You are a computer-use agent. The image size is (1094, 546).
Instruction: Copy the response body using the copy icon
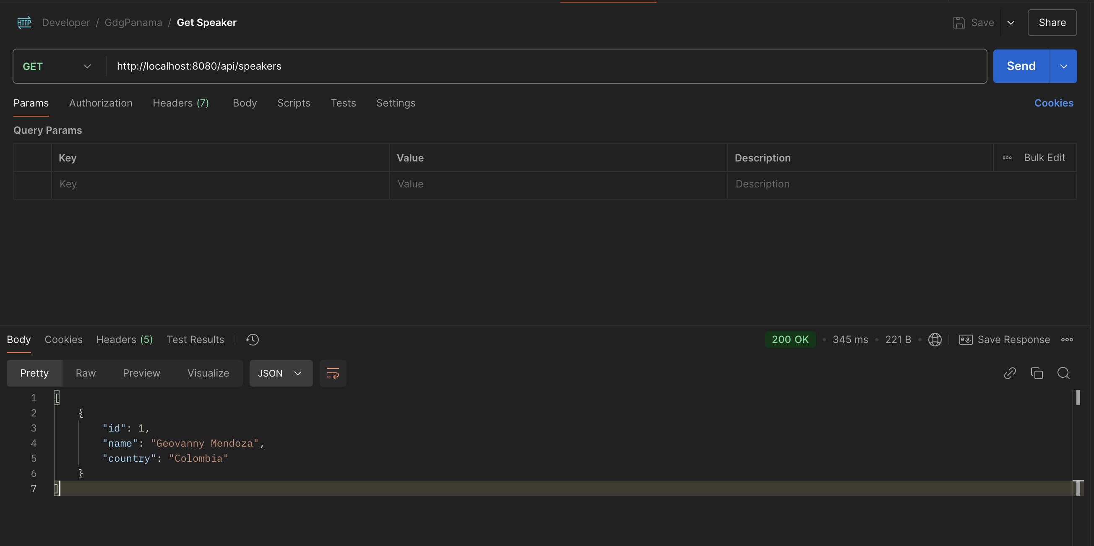pos(1037,373)
